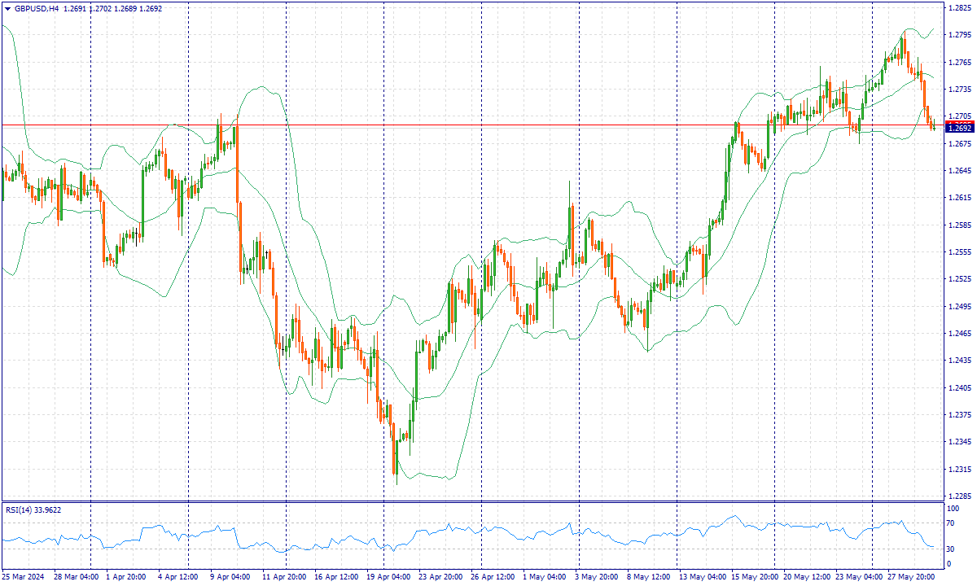Click the RSI(14) 33.9622 indicator label
The height and width of the screenshot is (586, 977).
coord(33,509)
